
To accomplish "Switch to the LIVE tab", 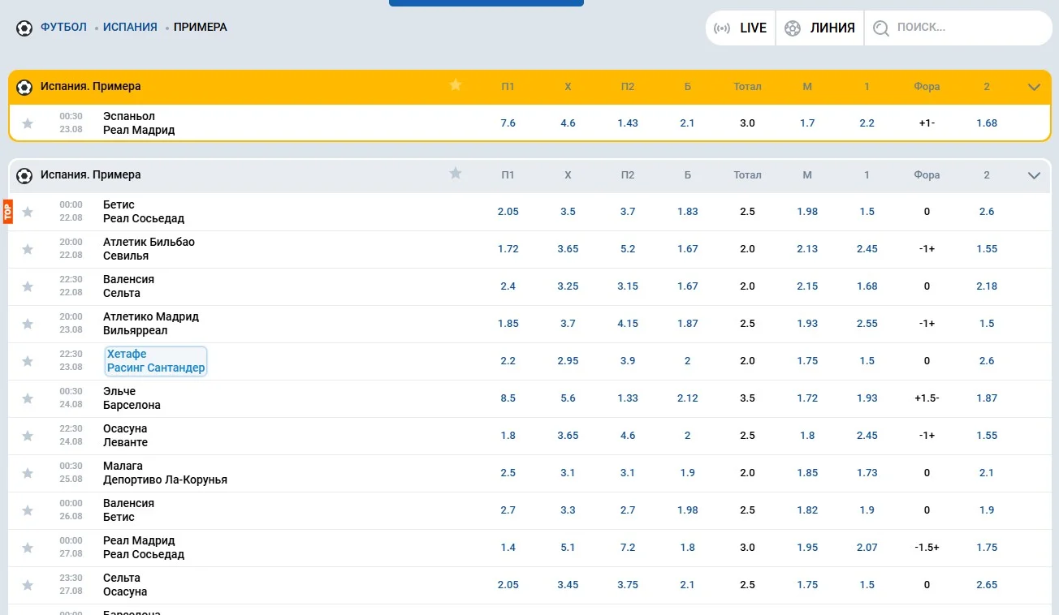I will pyautogui.click(x=740, y=28).
